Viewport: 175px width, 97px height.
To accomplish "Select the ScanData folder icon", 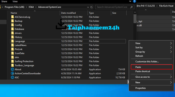I will click(12, 53).
